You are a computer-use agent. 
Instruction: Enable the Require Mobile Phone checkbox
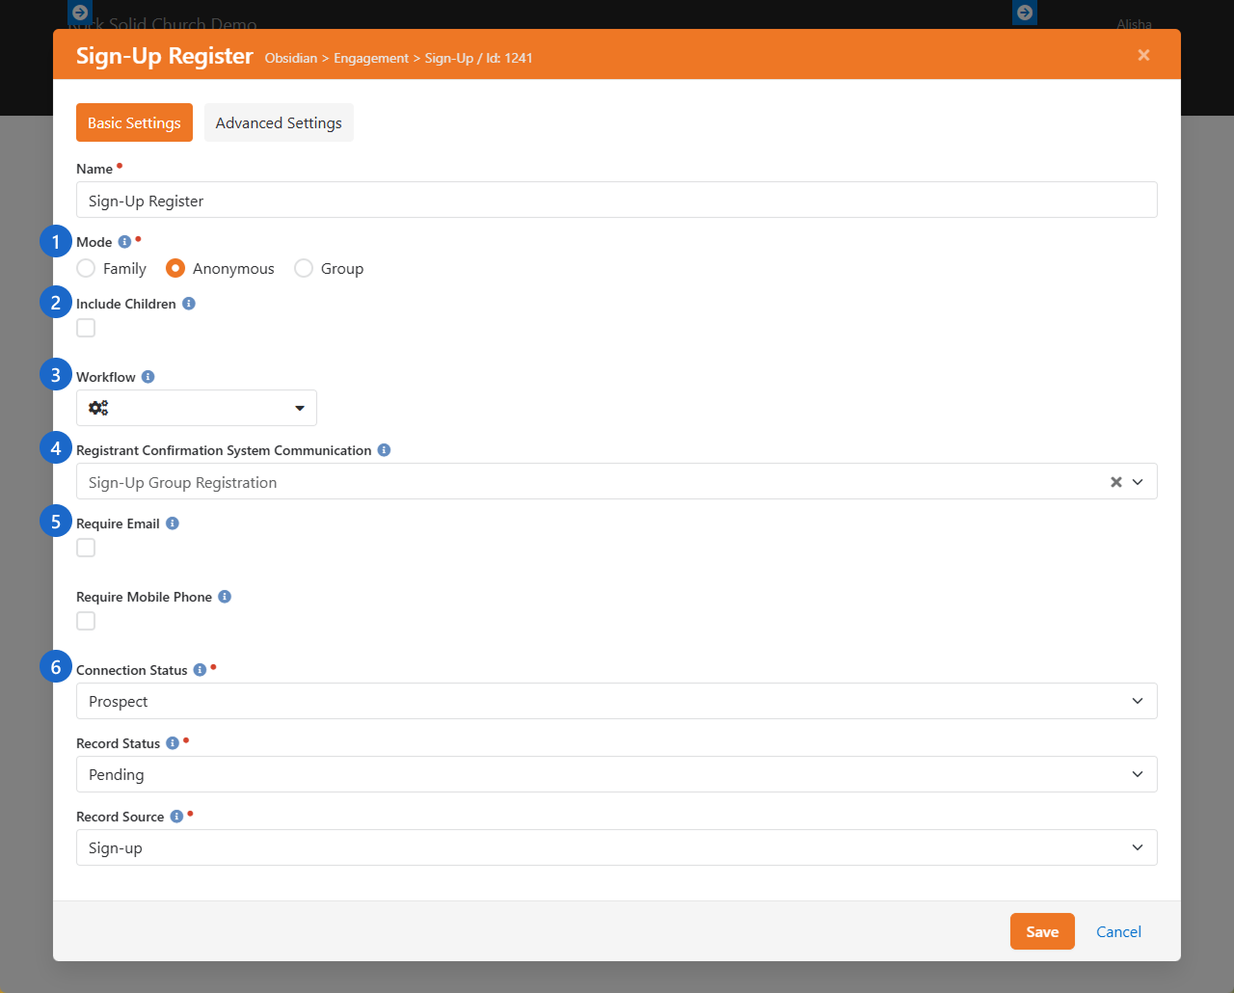point(86,621)
